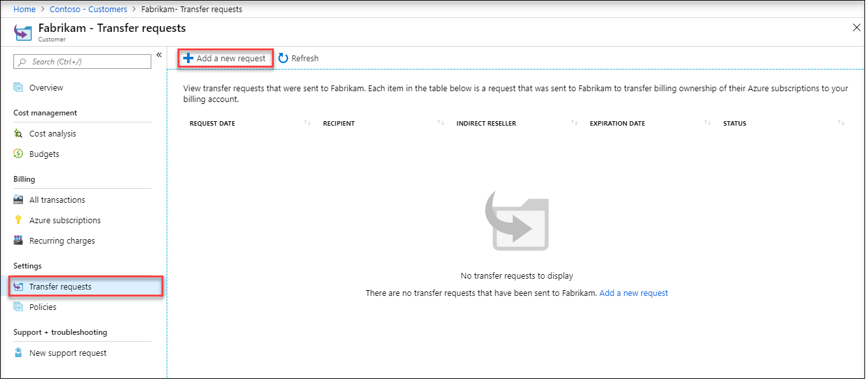Click the plus icon for new request
The height and width of the screenshot is (382, 867).
(188, 58)
